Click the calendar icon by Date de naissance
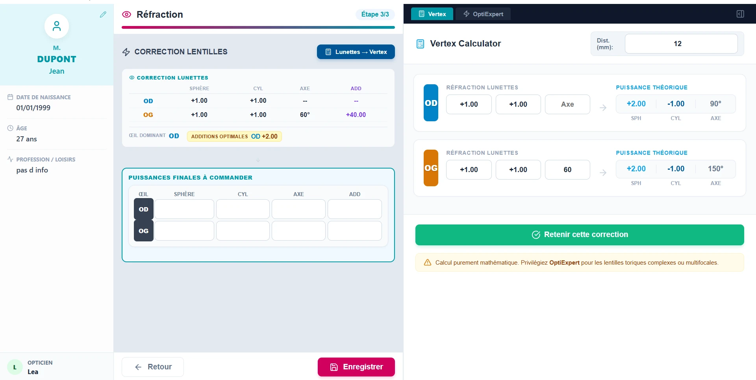 click(x=10, y=97)
